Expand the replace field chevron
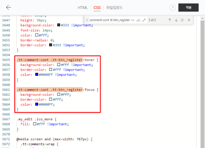Viewport: 205px width, 148px height. 87,20
